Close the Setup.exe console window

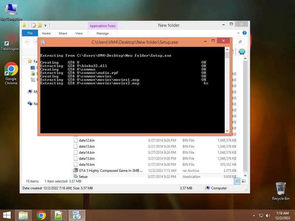[223, 41]
